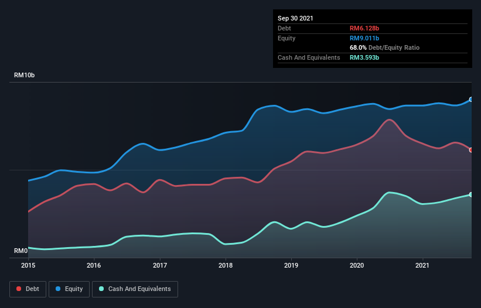Click the RM6.128b debt value

click(364, 28)
